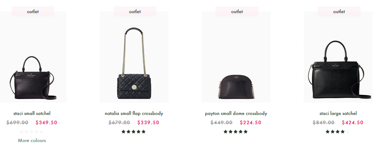Click the payton small dome crossbody title
The height and width of the screenshot is (147, 380).
(236, 113)
